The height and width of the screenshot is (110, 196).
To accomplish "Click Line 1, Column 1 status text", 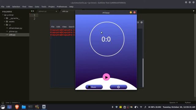I will 13,103.
